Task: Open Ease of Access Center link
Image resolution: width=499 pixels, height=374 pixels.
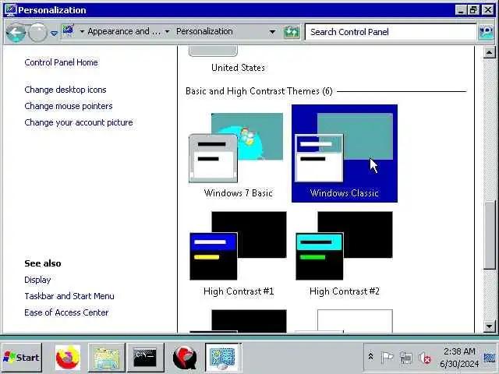Action: pos(66,312)
